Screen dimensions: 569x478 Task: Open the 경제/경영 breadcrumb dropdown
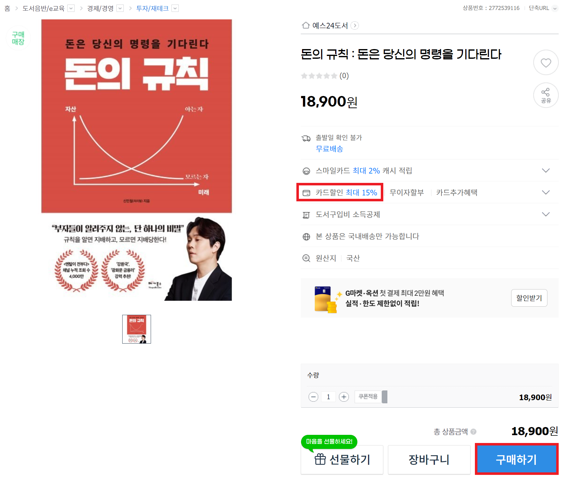(x=120, y=8)
